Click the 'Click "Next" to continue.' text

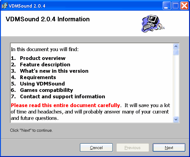[x=31, y=130]
